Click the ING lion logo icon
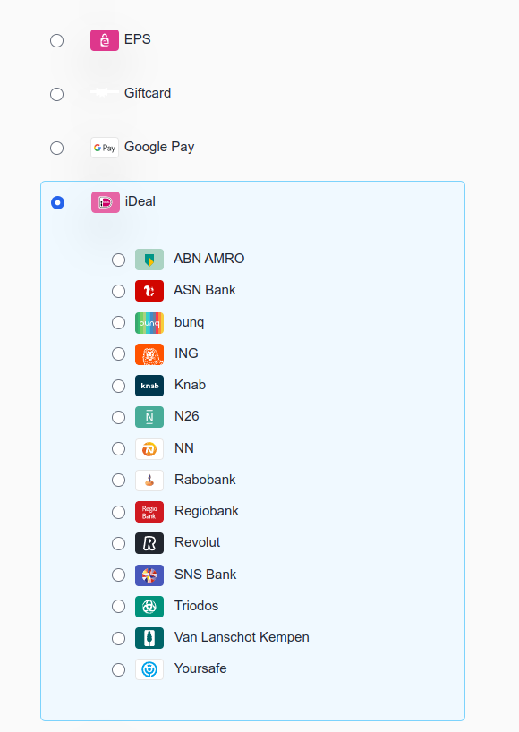Viewport: 519px width, 732px height. 149,354
